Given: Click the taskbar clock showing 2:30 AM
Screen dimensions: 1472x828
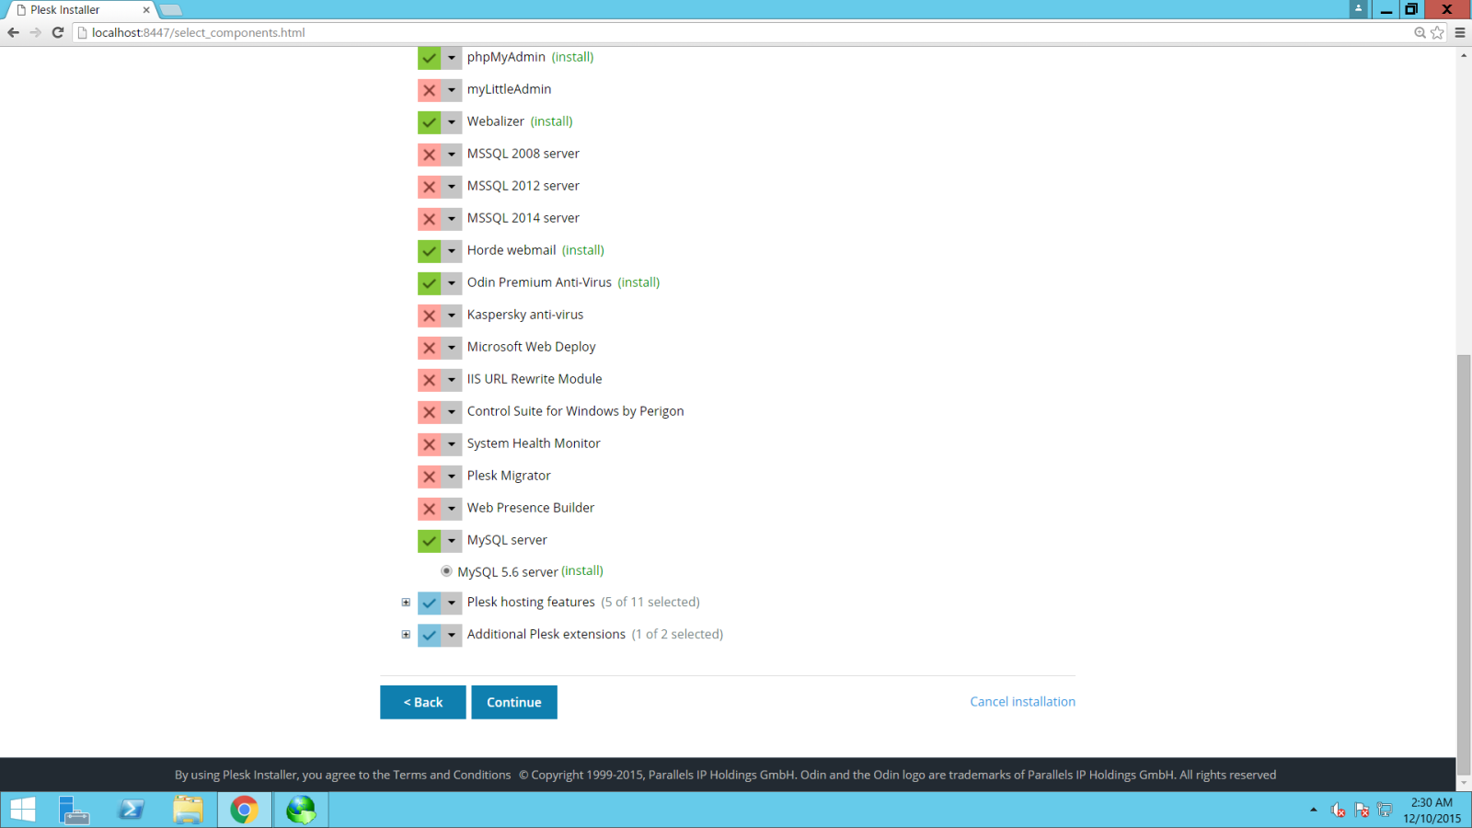Looking at the screenshot, I should click(1432, 811).
